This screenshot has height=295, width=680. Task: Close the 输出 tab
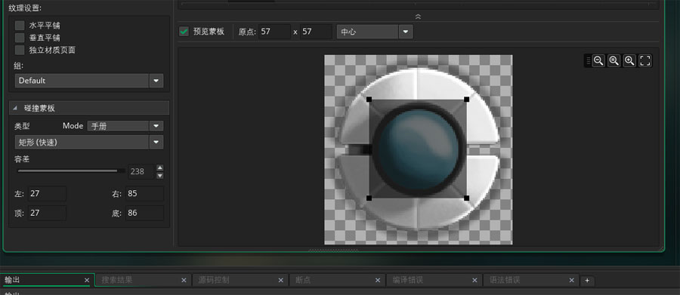coord(87,280)
